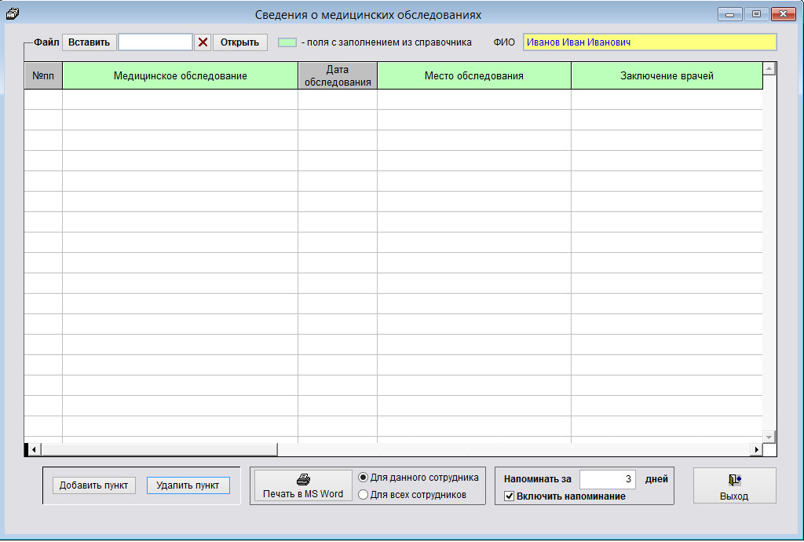This screenshot has width=804, height=542.
Task: Click the Место обследования column header
Action: pos(473,76)
